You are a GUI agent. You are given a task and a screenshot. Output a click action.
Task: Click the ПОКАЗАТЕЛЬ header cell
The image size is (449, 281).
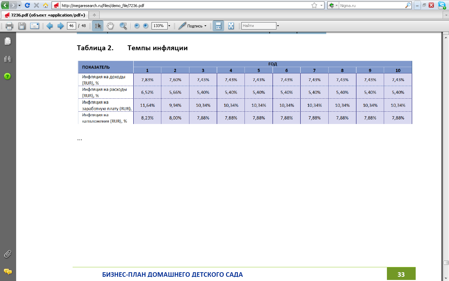click(x=105, y=67)
